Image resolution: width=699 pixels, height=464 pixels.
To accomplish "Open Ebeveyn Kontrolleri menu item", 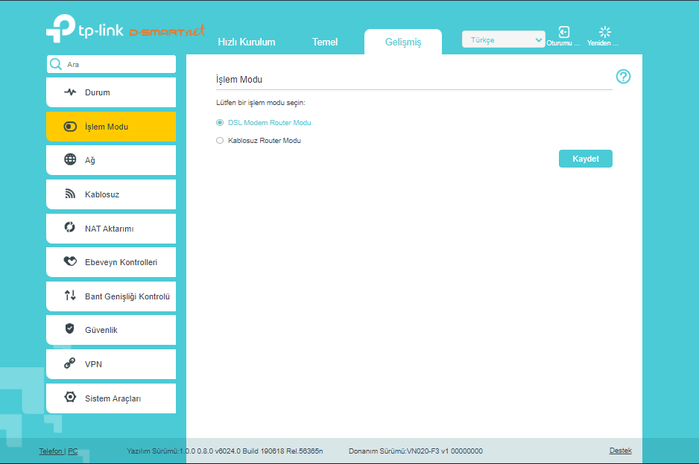I will (111, 262).
